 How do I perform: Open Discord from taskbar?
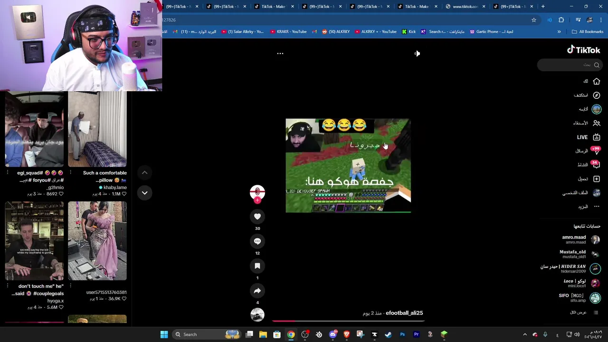coord(332,334)
